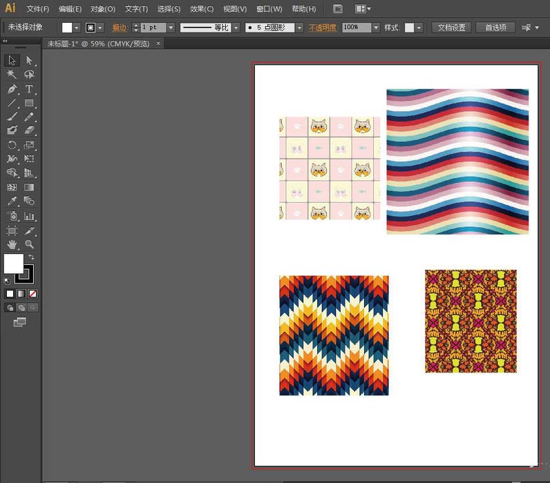Pick the Eraser tool

[29, 130]
